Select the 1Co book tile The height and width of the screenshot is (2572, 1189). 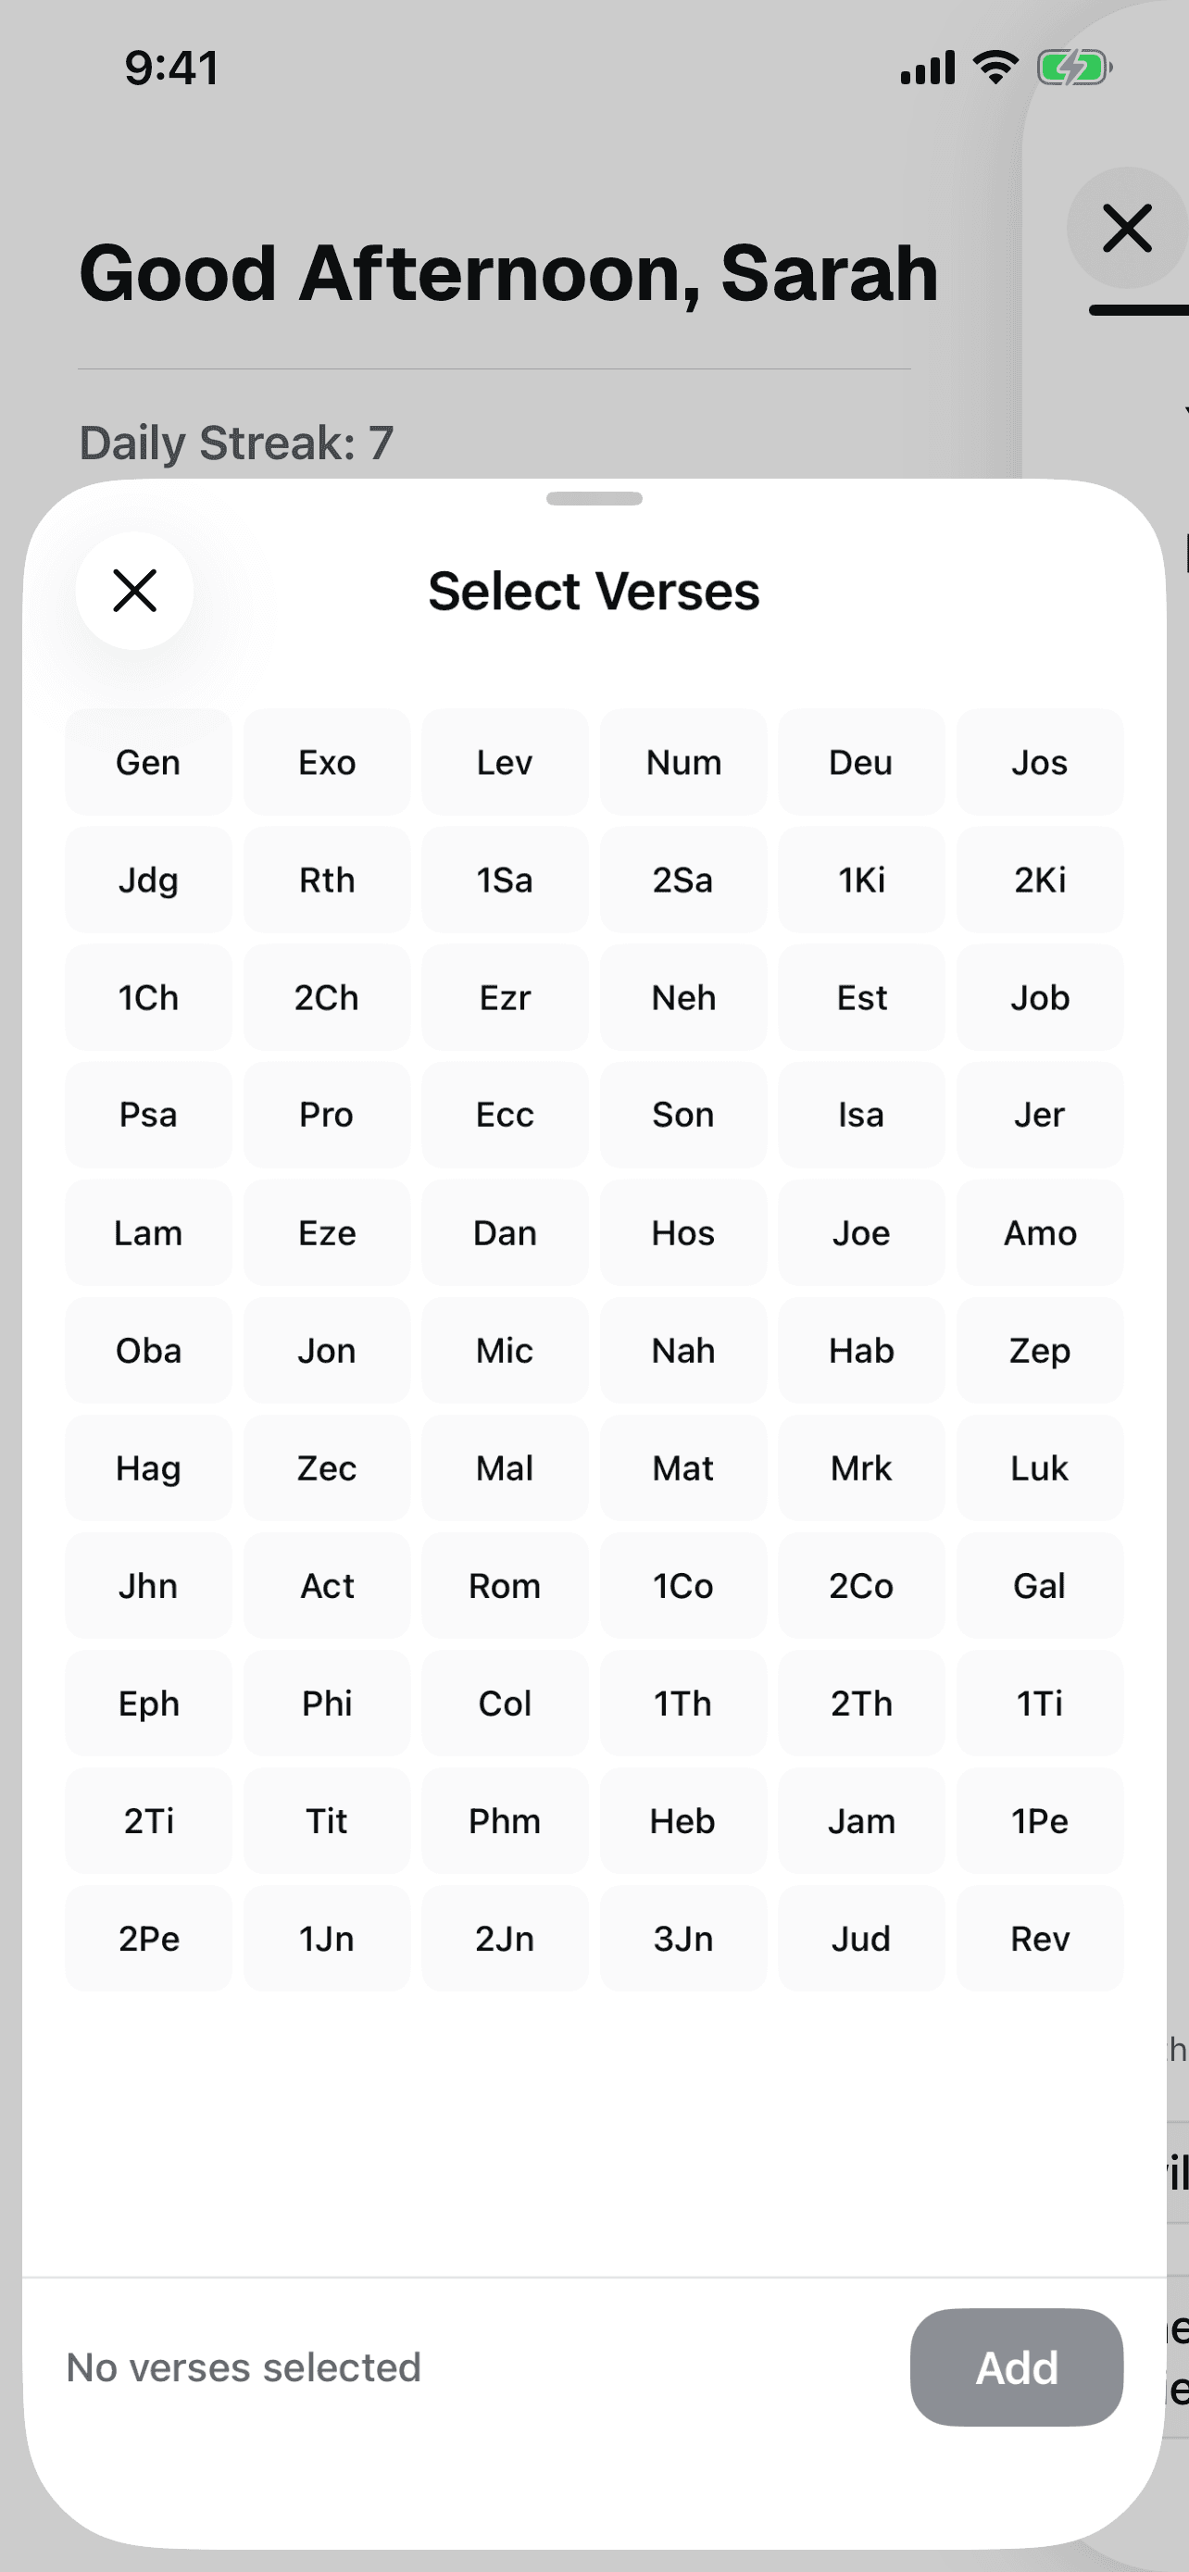(682, 1586)
